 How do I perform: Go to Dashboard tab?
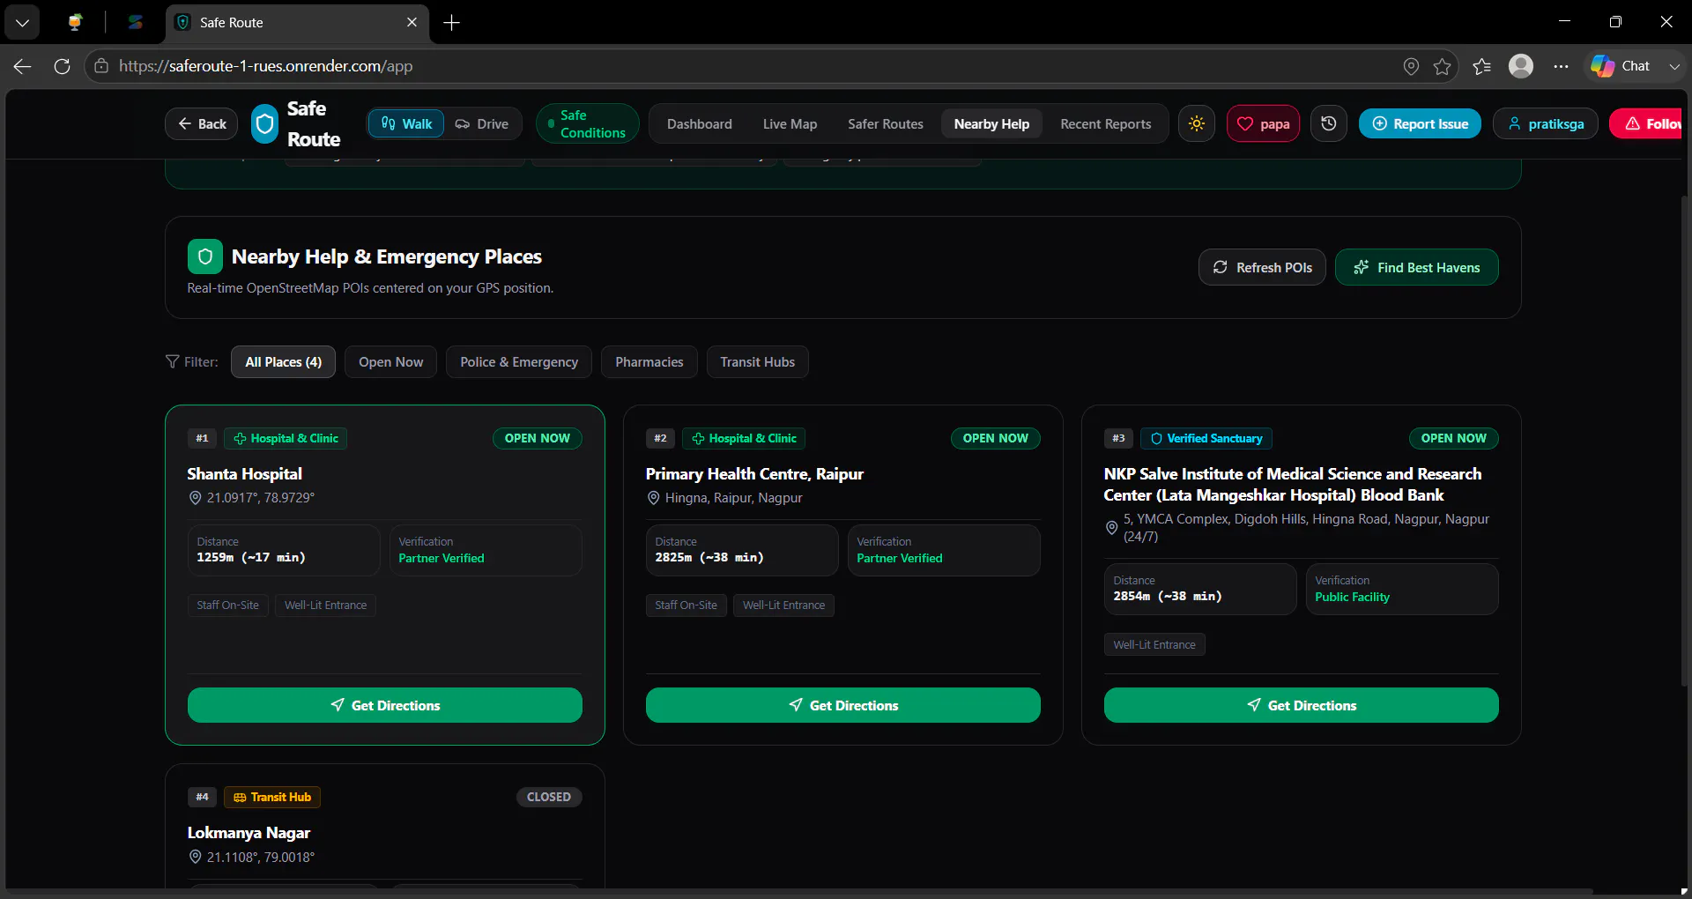point(700,124)
